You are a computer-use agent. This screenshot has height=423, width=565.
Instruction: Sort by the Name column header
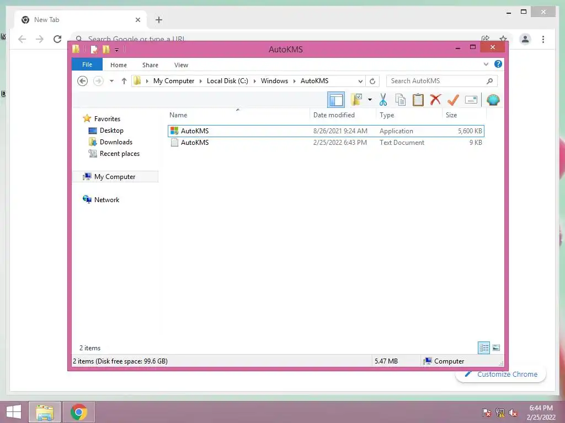[238, 115]
